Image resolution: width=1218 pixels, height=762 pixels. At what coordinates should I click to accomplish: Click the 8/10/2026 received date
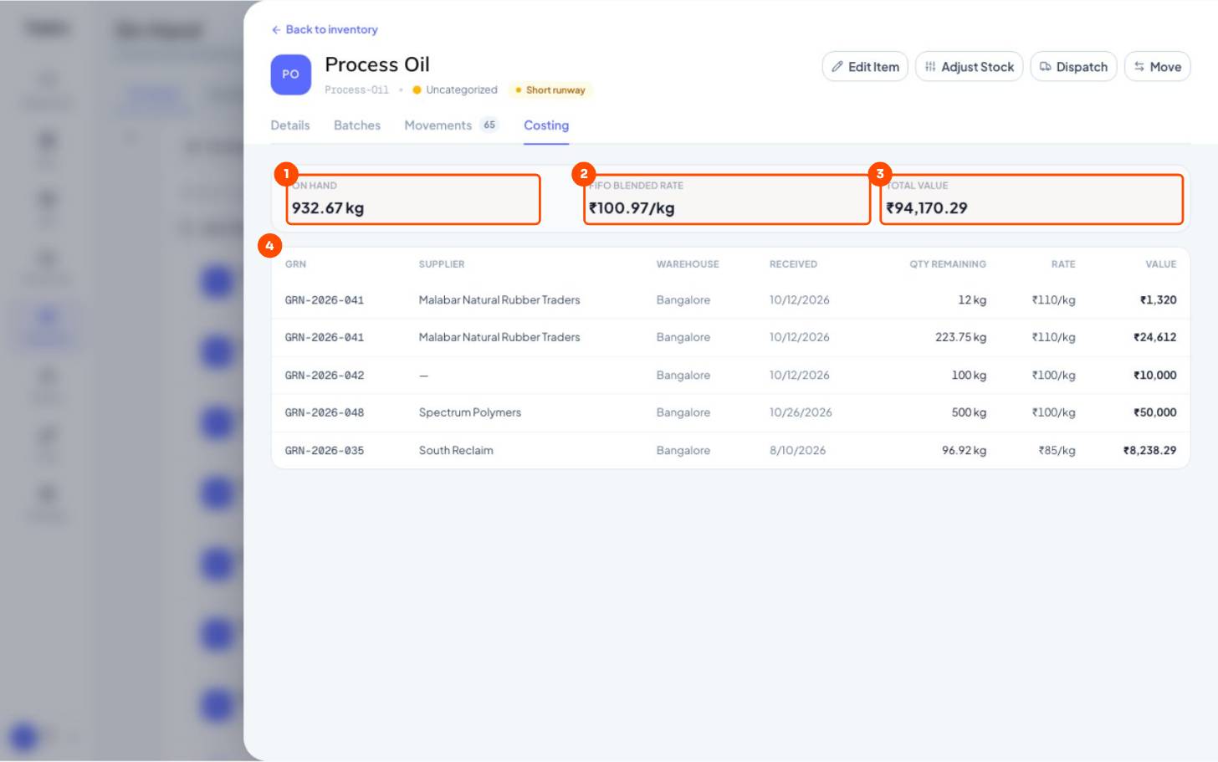tap(797, 450)
